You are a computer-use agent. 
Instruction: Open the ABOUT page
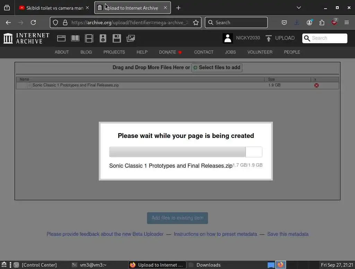pos(62,52)
